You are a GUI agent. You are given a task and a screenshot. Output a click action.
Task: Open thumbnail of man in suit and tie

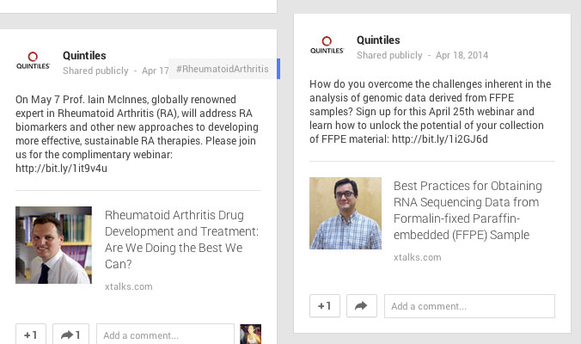coord(53,245)
